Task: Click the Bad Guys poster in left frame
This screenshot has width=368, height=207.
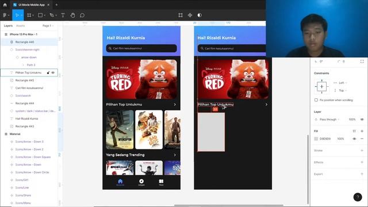Action: coord(149,129)
